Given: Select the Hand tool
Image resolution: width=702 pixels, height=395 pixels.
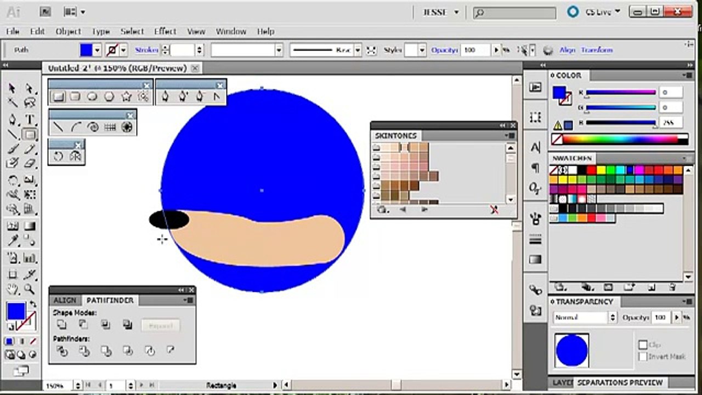Looking at the screenshot, I should pyautogui.click(x=13, y=289).
